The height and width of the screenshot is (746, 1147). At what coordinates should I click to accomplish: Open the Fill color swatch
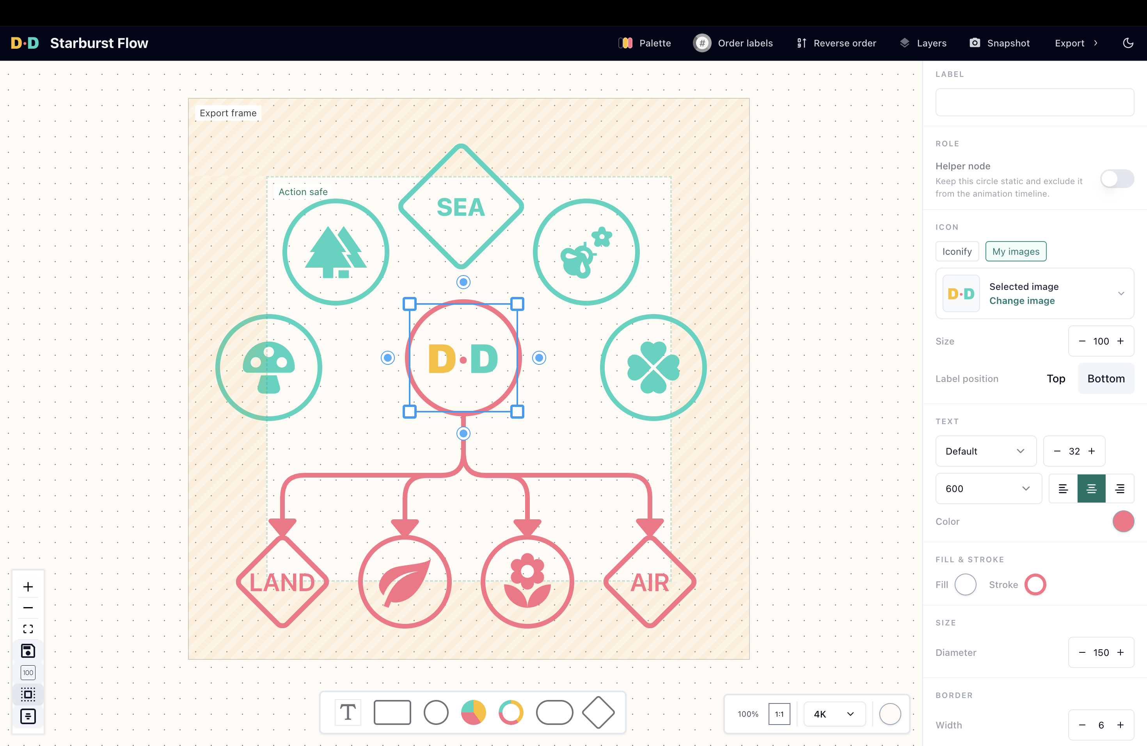tap(965, 584)
